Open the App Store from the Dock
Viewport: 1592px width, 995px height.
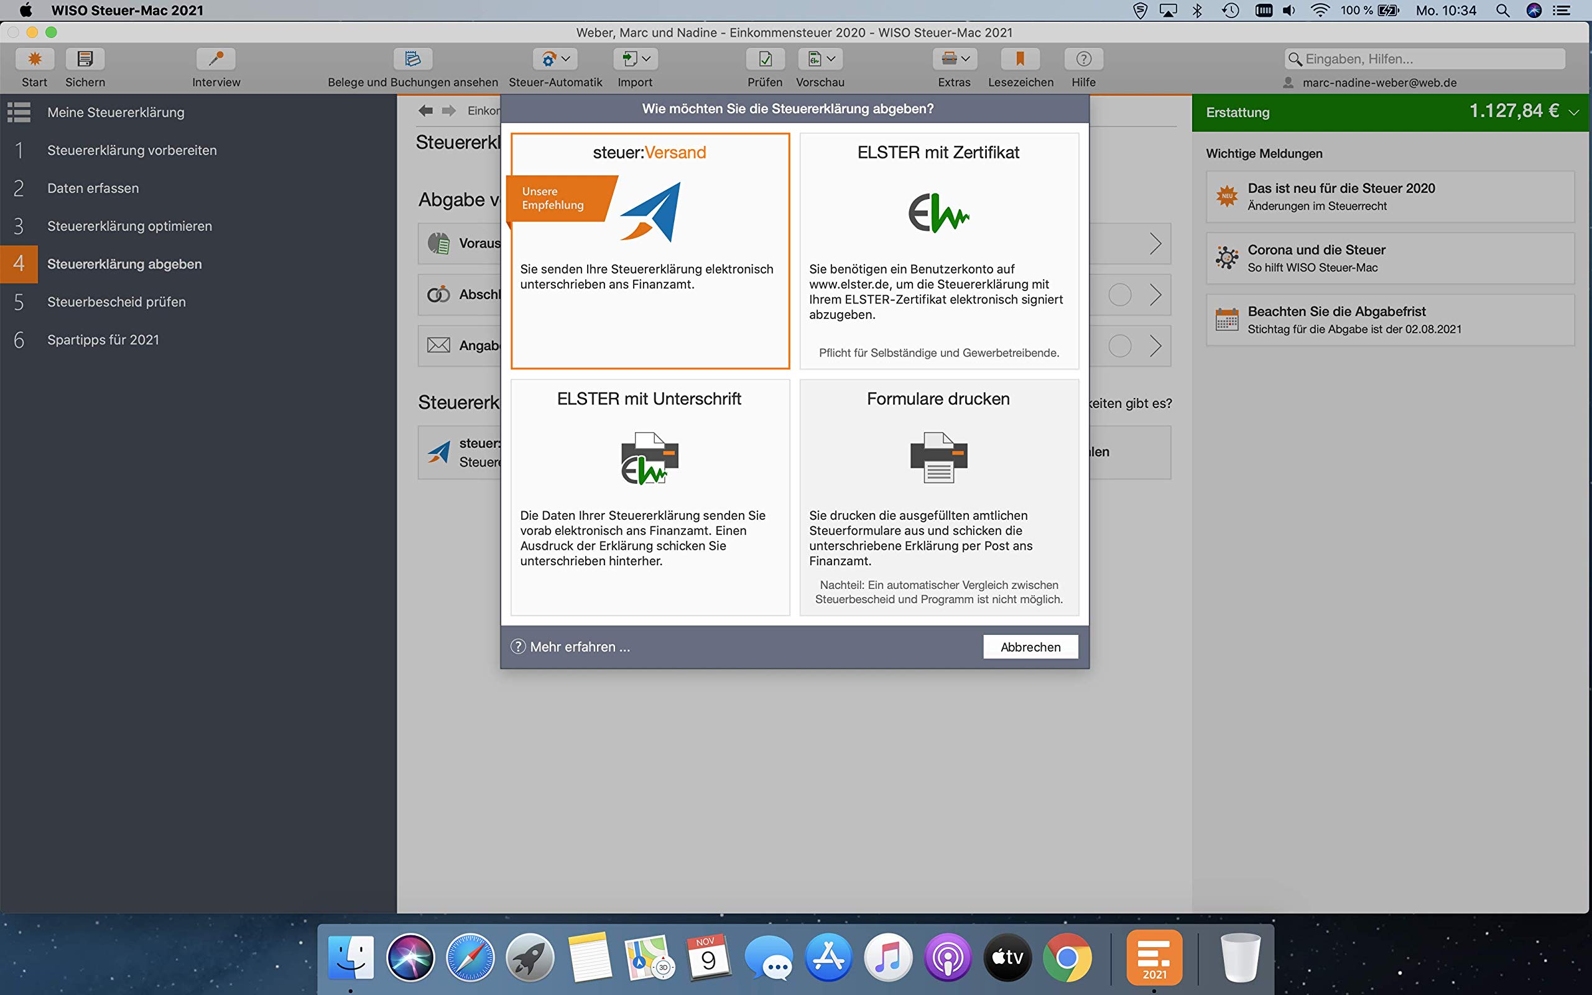click(828, 958)
